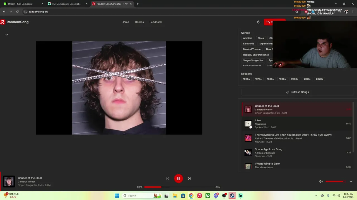Screen dimensions: 357x200
Task: Select the 1970s decade filter
Action: point(258,79)
